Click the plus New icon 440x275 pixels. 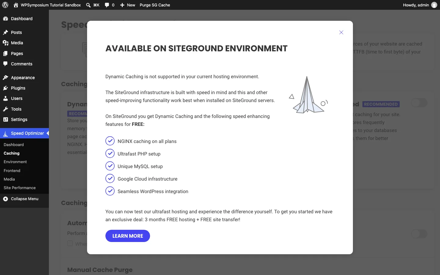[122, 5]
